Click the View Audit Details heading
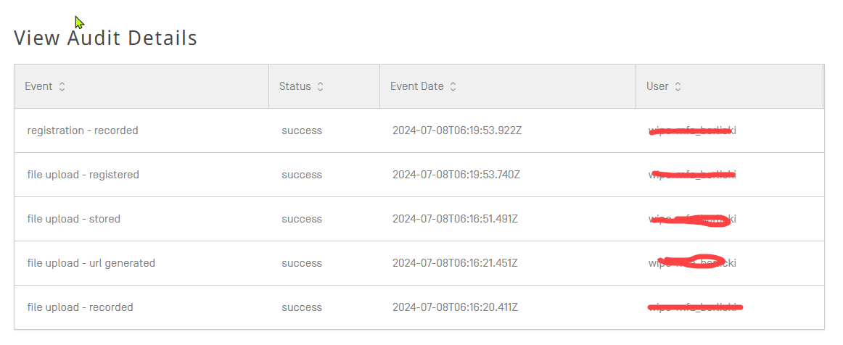The image size is (843, 345). [x=106, y=38]
